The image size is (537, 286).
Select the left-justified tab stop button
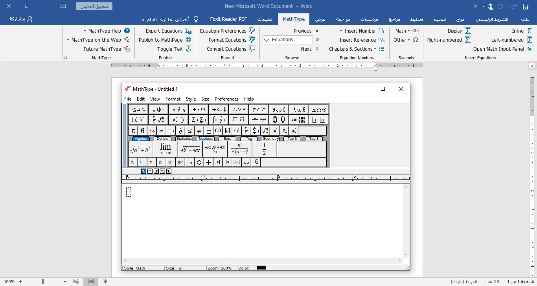pyautogui.click(x=143, y=171)
